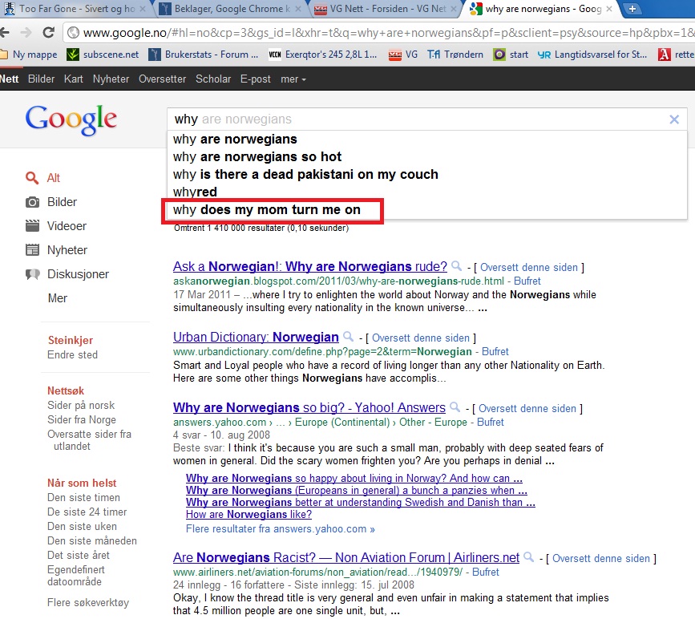Preview Urban Dictionary result with magnifier icon
Screen dimensions: 695x619
(x=349, y=337)
